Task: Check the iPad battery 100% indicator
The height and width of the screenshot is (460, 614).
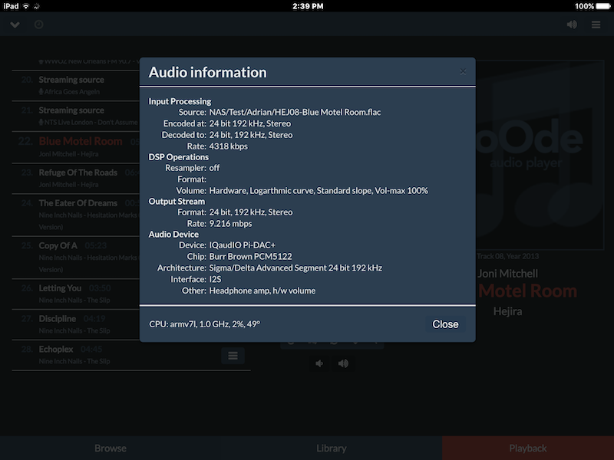Action: (x=592, y=6)
